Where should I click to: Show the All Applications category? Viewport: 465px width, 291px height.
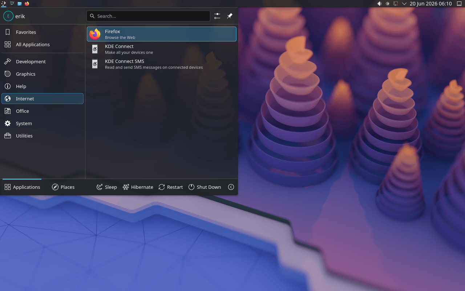[x=43, y=44]
